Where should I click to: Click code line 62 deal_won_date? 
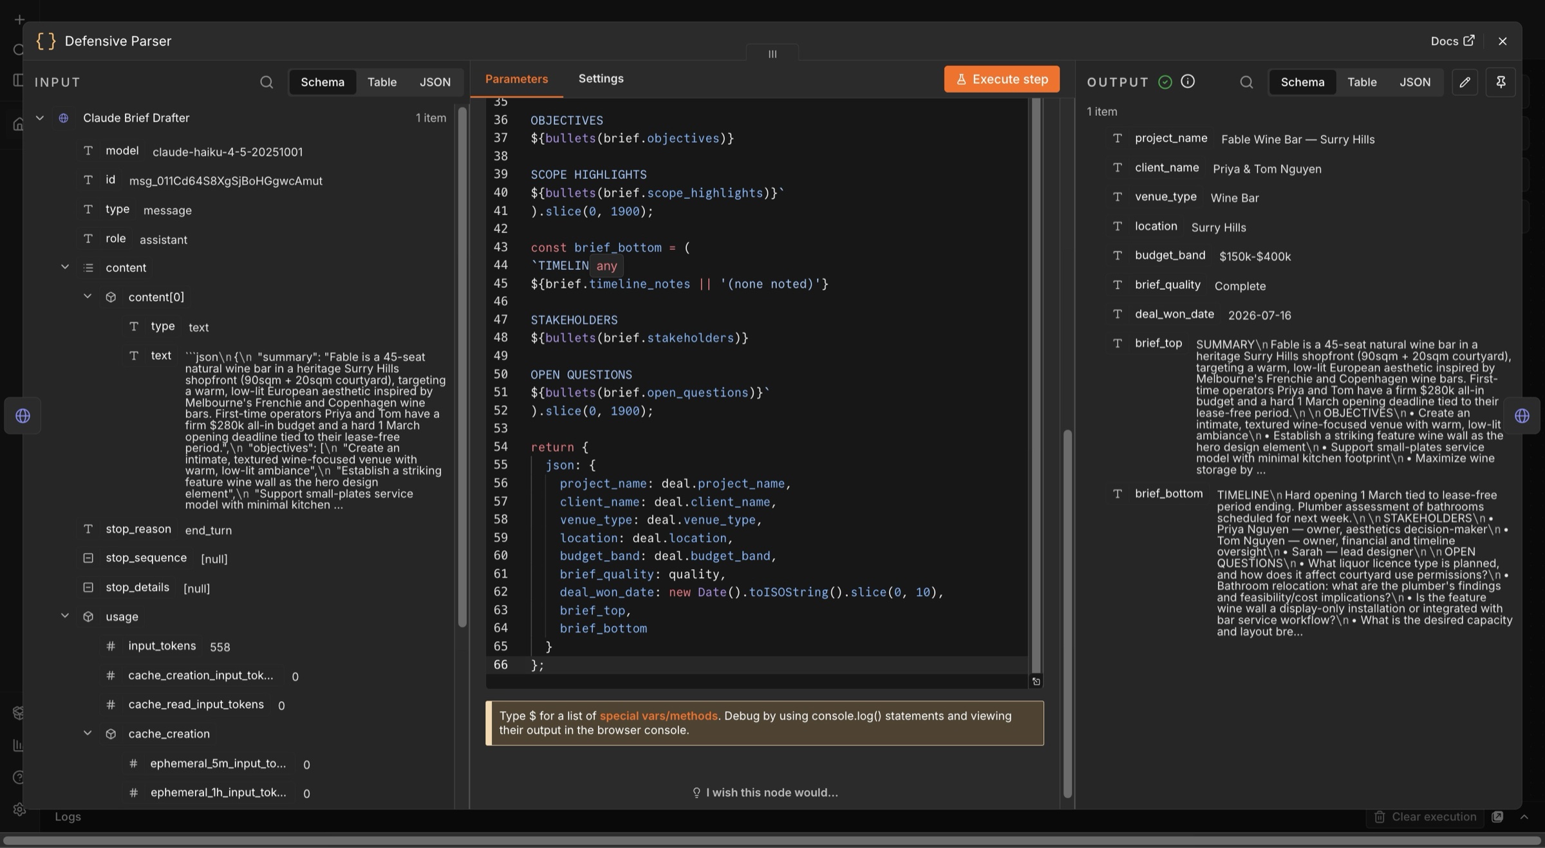[751, 592]
